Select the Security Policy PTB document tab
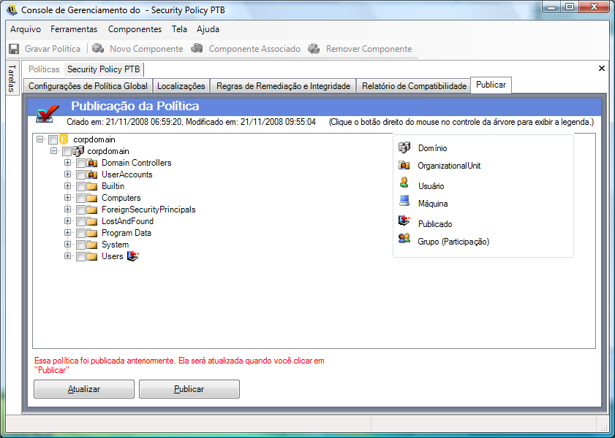This screenshot has width=615, height=438. 104,69
